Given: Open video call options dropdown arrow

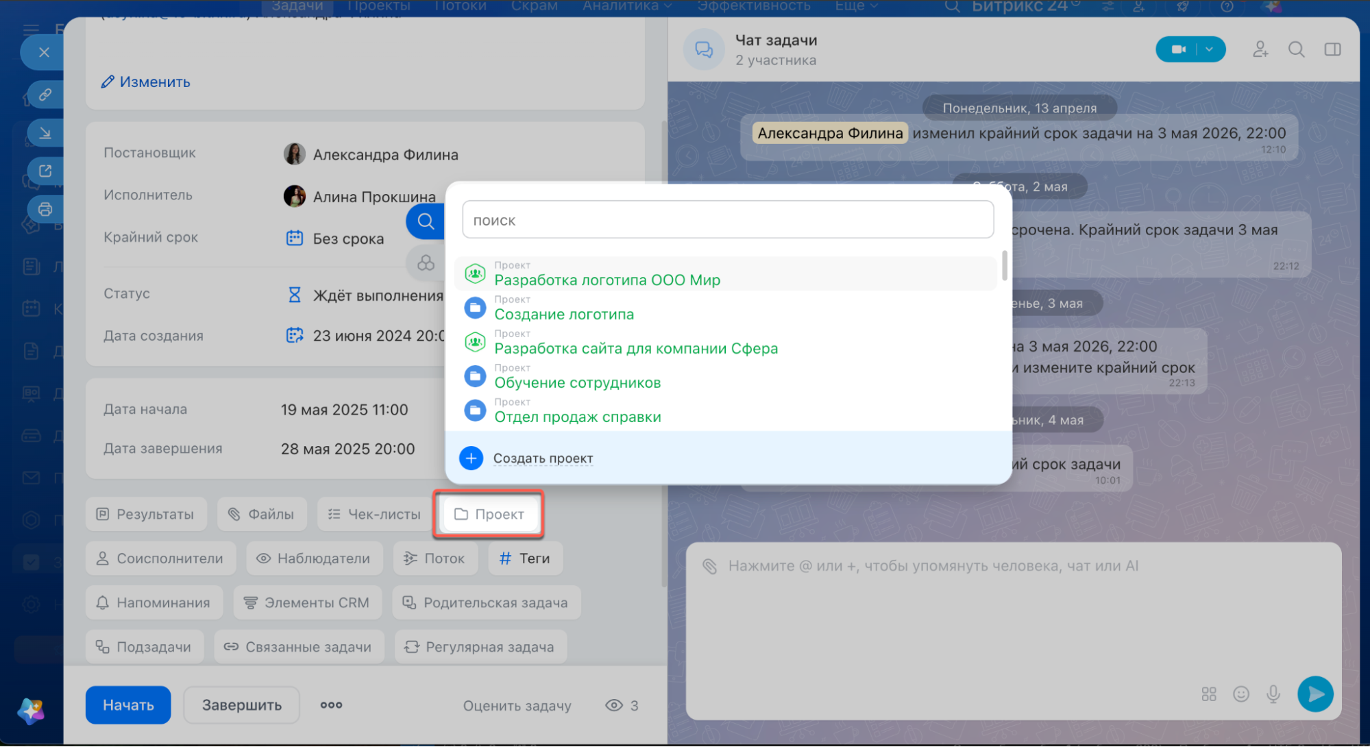Looking at the screenshot, I should pyautogui.click(x=1209, y=49).
